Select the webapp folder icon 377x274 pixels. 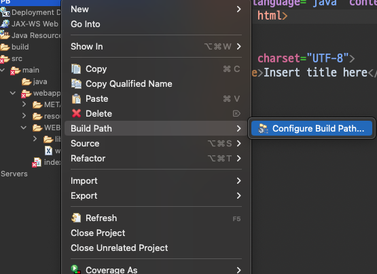(x=26, y=94)
